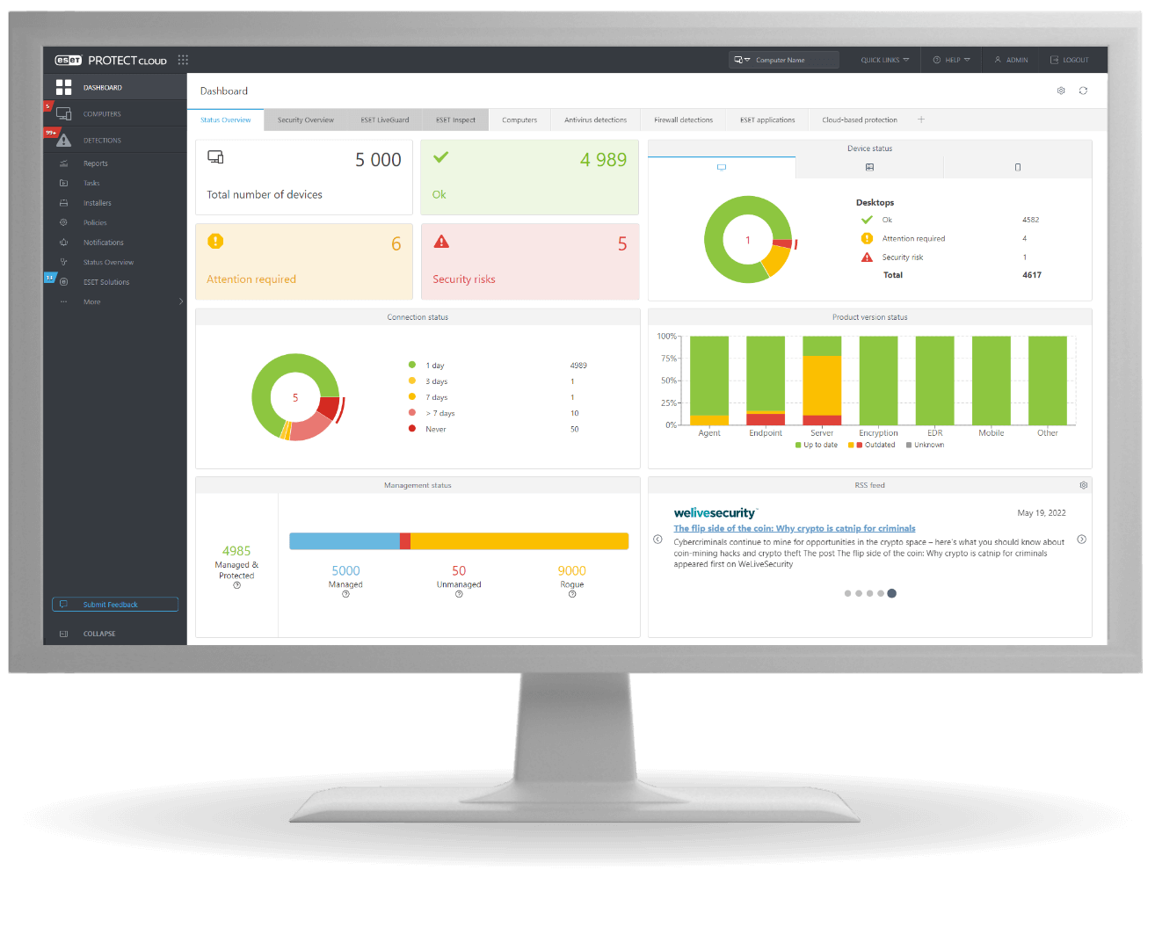Select Desktops tab in Device status

click(x=722, y=167)
